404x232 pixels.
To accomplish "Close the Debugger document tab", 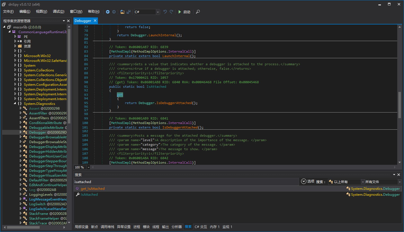I will (x=95, y=21).
